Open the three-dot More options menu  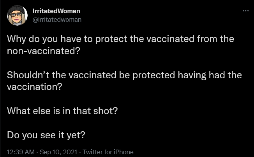click(245, 11)
